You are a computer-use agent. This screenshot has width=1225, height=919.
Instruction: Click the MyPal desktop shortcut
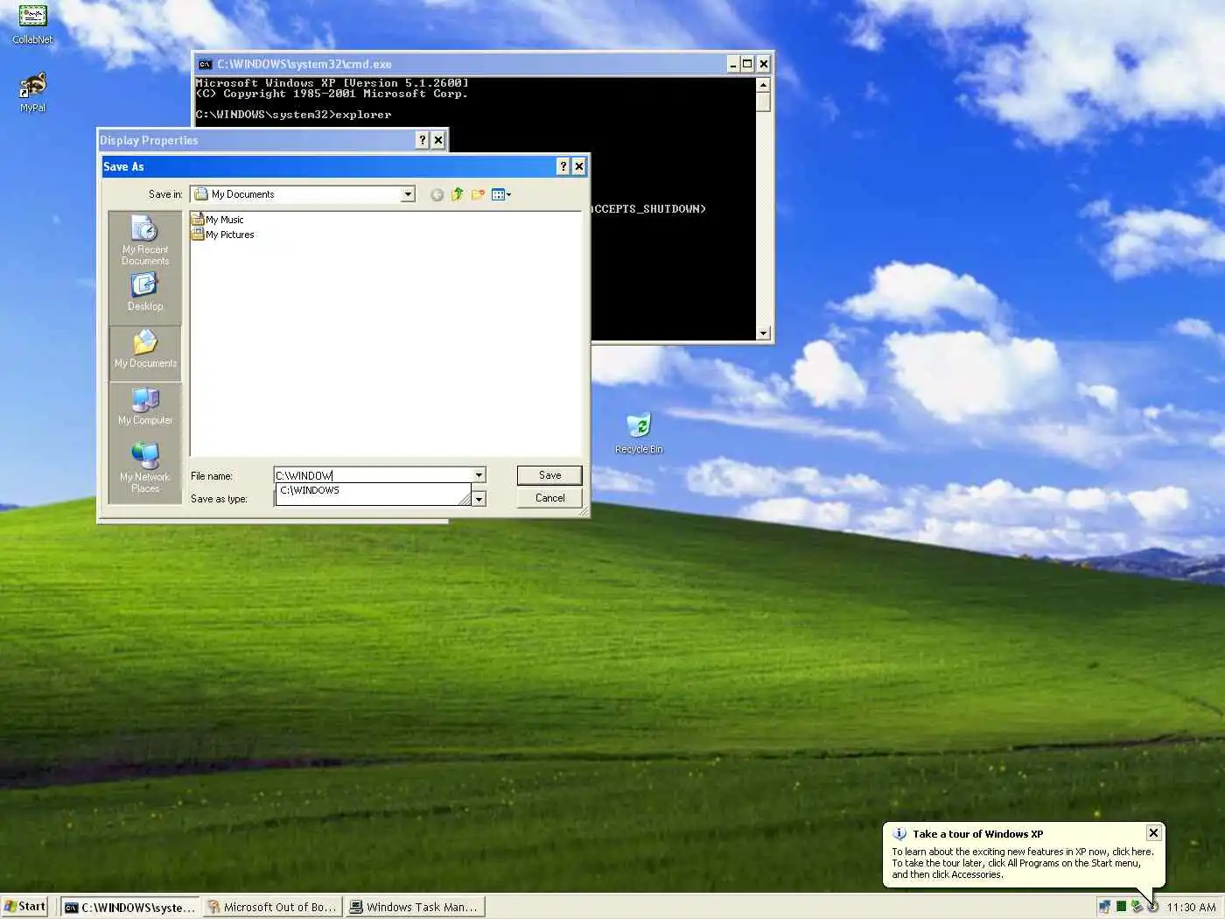[32, 93]
